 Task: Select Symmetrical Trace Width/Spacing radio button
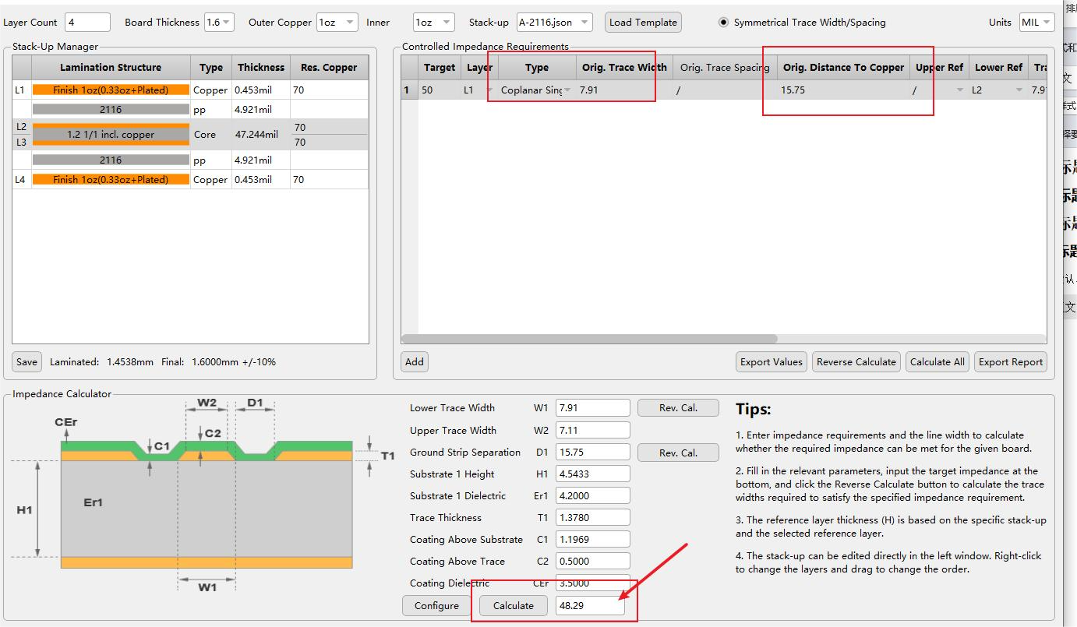724,23
